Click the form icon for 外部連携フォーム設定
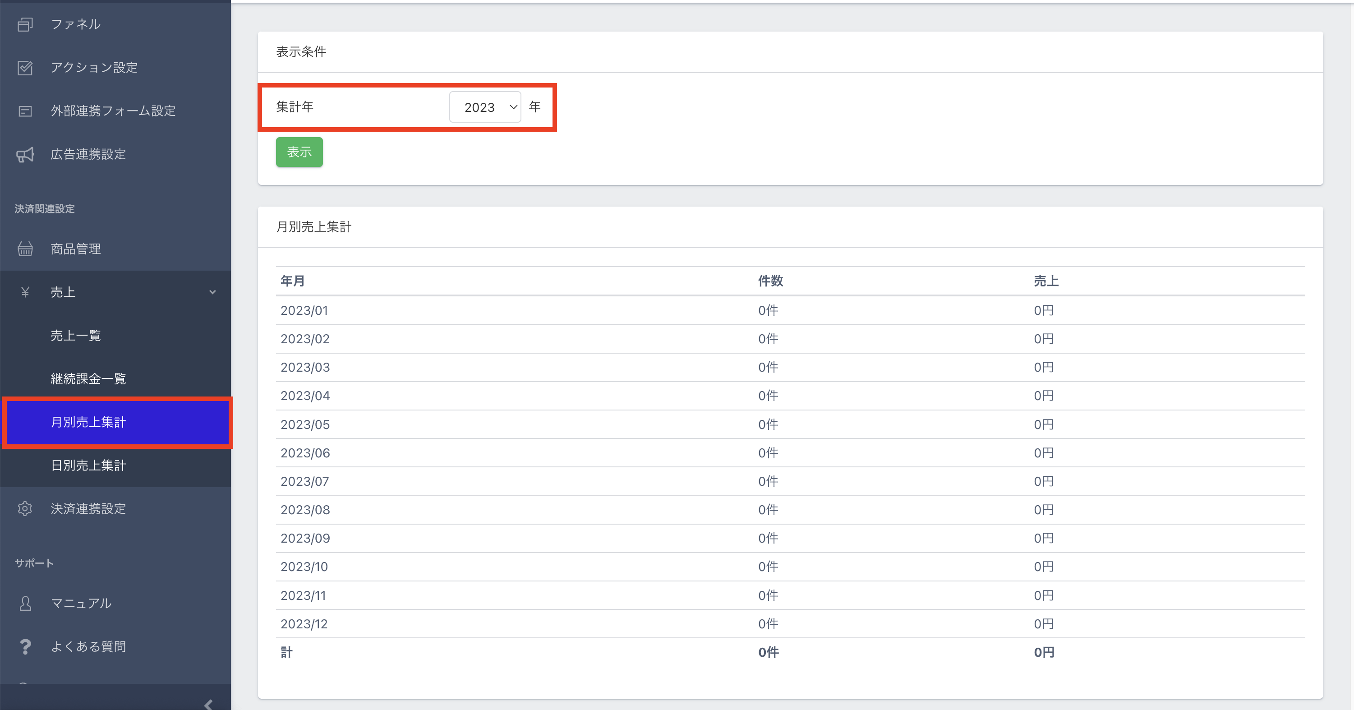The height and width of the screenshot is (710, 1354). [25, 111]
